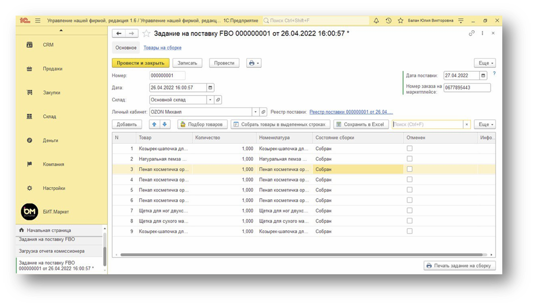
Task: Add document to favorites star icon
Action: tap(146, 33)
